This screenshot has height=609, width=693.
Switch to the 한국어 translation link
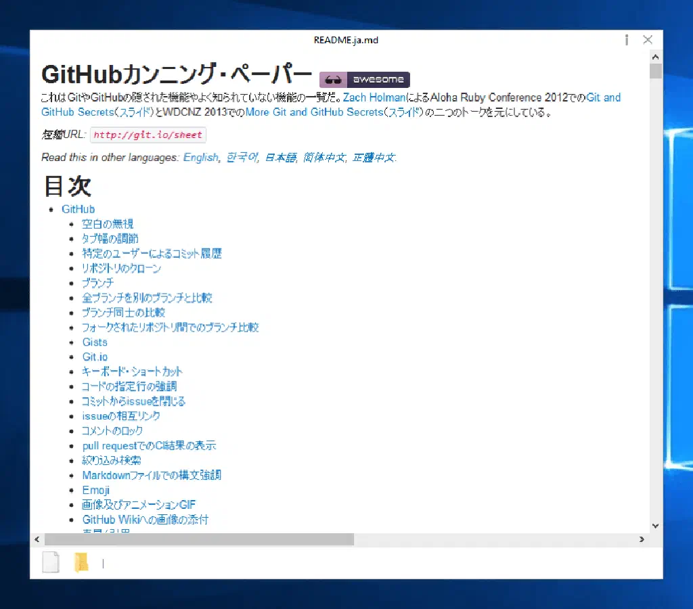coord(242,158)
